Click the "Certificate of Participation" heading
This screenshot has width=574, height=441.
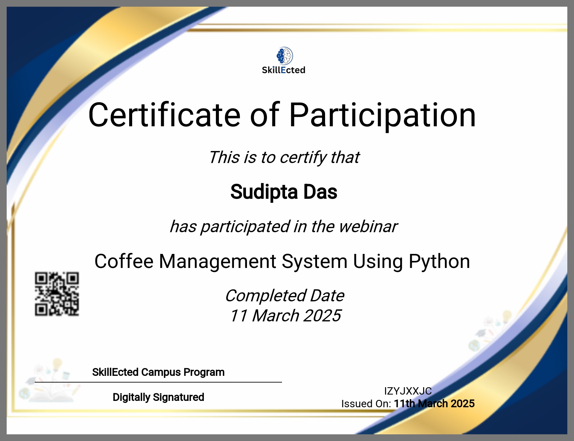click(282, 115)
